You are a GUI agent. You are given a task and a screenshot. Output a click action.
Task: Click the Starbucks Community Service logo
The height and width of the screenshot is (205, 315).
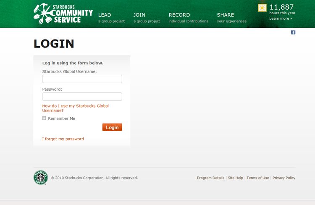[63, 14]
